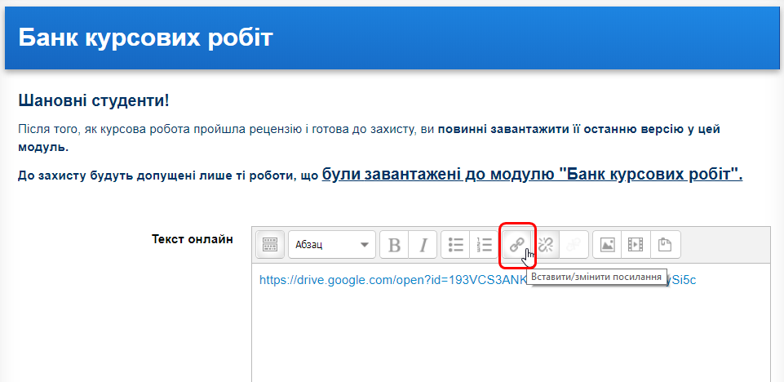Image resolution: width=784 pixels, height=382 pixels.
Task: Click the "Текст онлайн" field label
Action: point(193,239)
